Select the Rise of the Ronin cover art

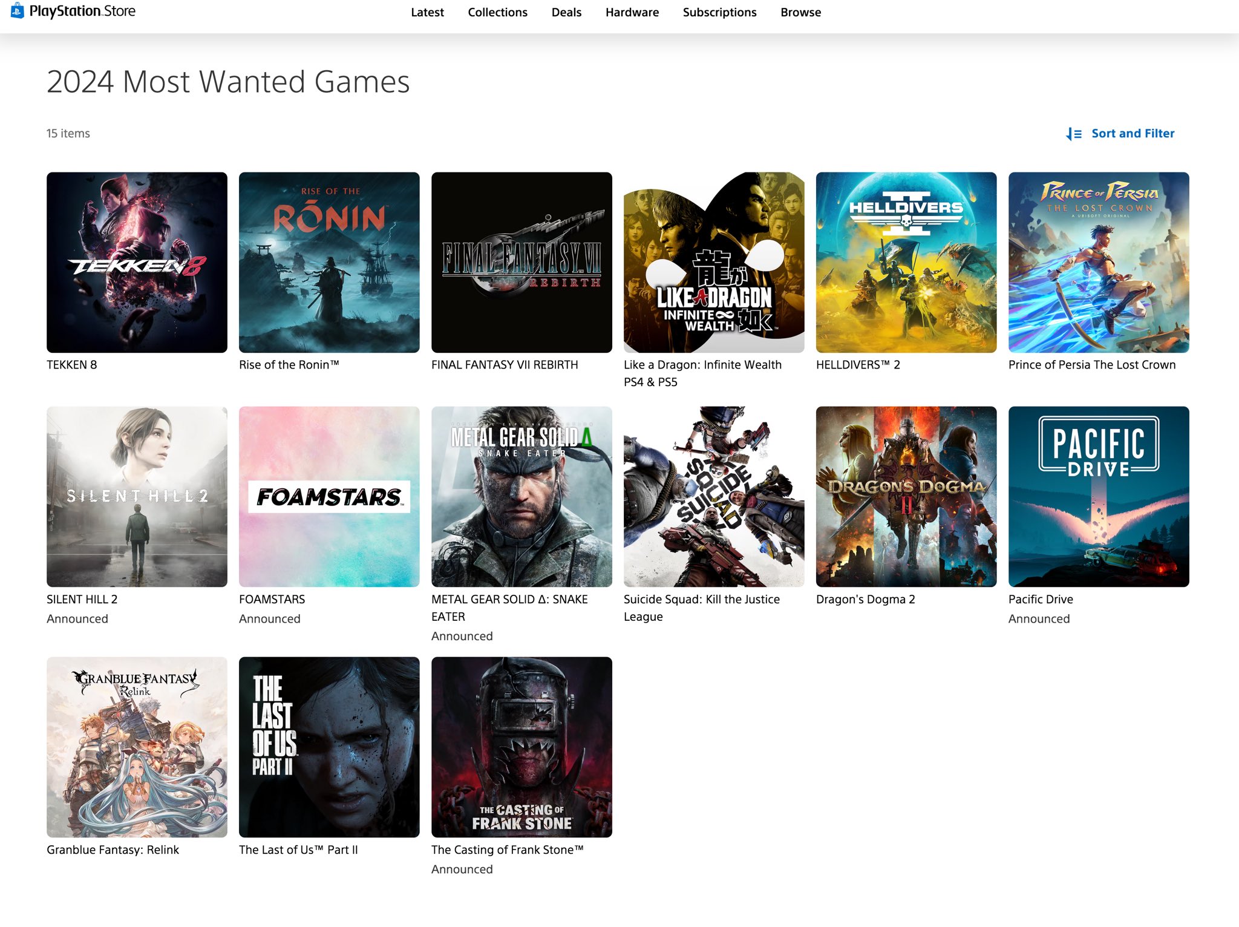(329, 263)
